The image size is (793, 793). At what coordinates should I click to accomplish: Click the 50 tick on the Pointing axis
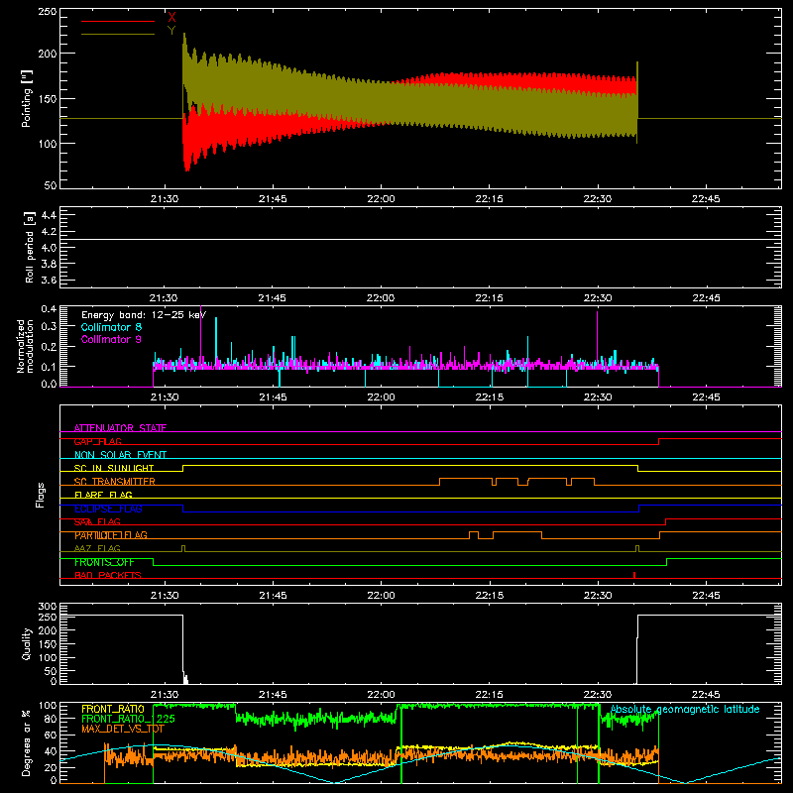51,185
